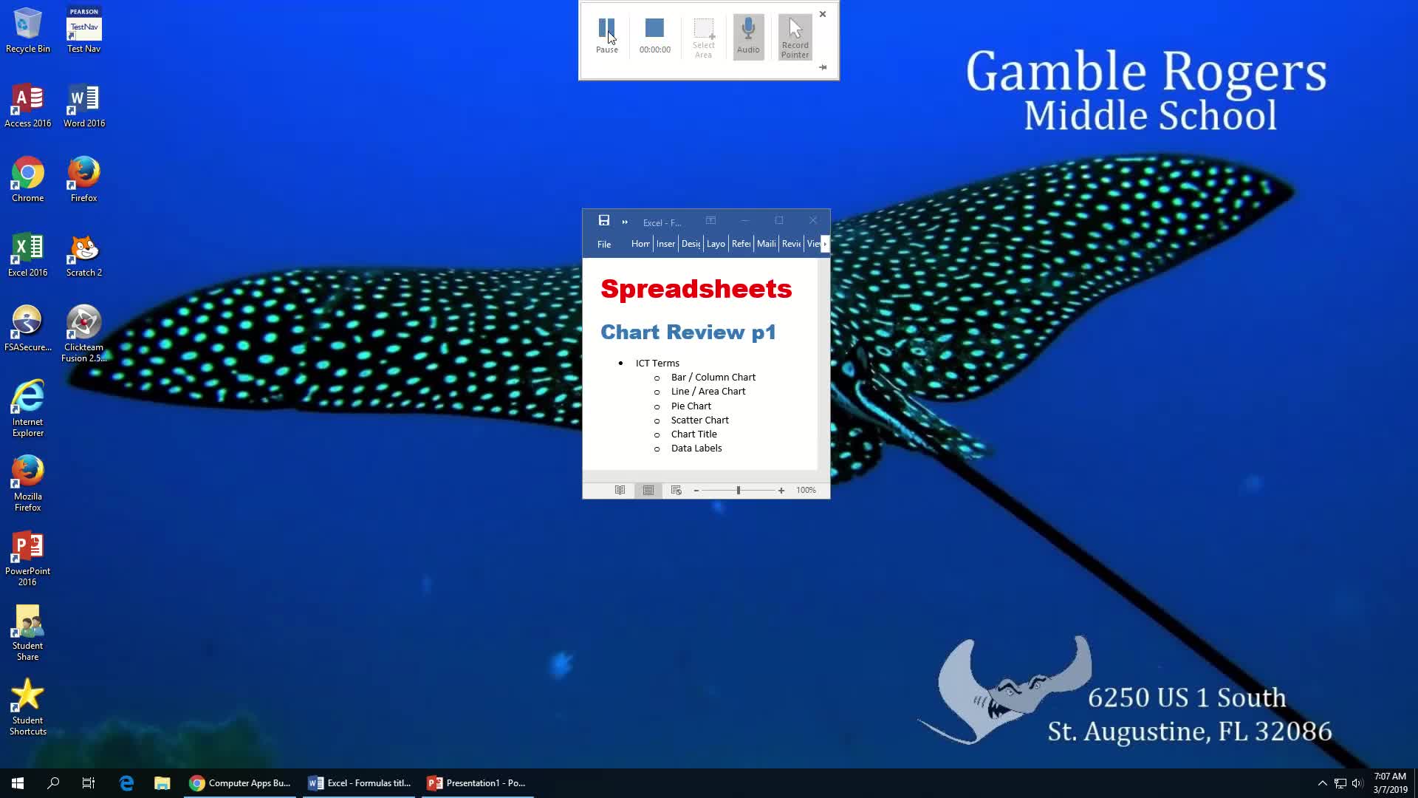The height and width of the screenshot is (798, 1418).
Task: Click the 'Bar / Column Chart' item
Action: 713,378
